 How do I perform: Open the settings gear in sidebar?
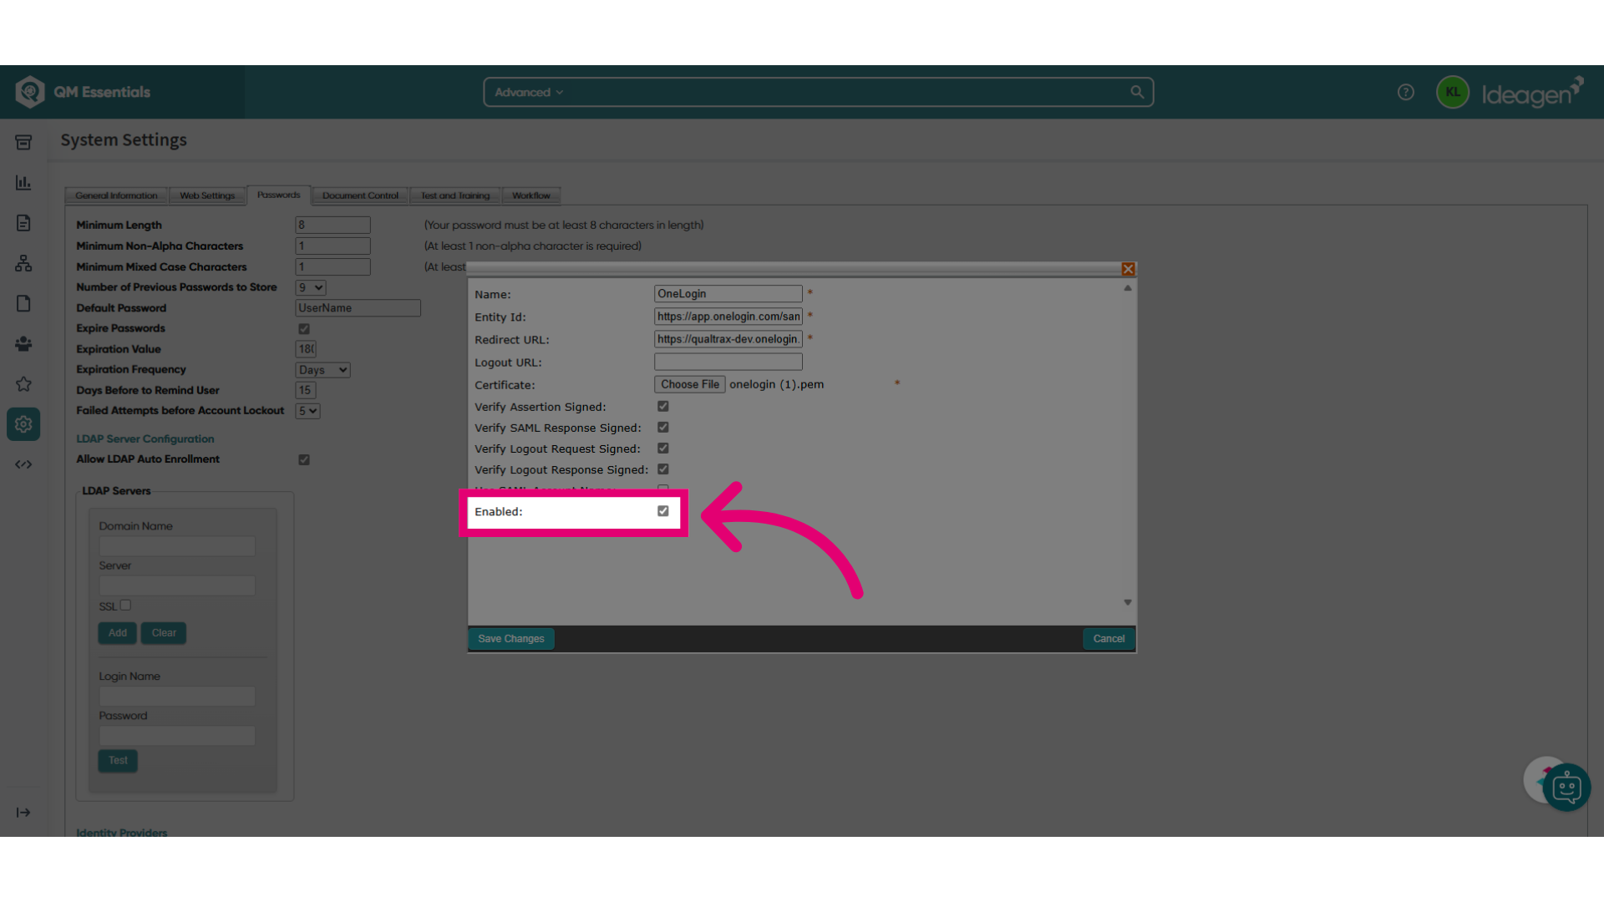pyautogui.click(x=23, y=424)
